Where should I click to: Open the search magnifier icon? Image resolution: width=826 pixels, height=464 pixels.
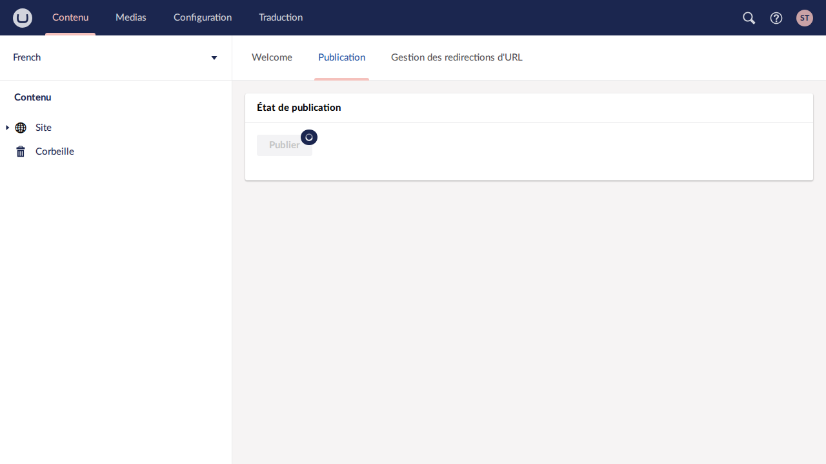click(x=749, y=18)
